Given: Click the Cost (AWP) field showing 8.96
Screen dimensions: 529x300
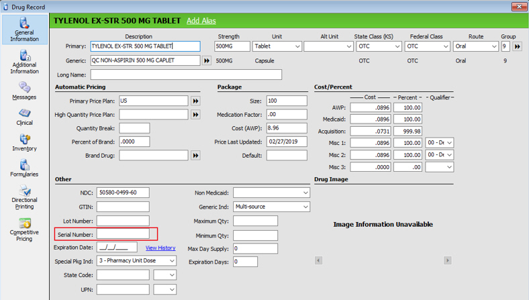Looking at the screenshot, I should (287, 128).
